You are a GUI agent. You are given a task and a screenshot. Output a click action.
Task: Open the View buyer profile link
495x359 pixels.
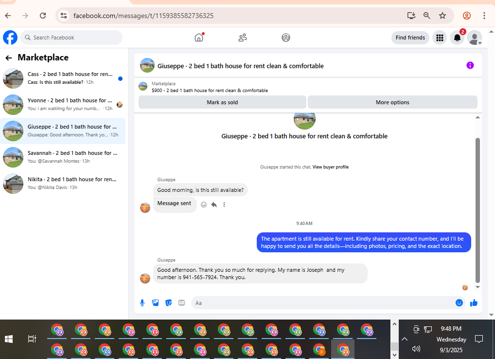331,167
